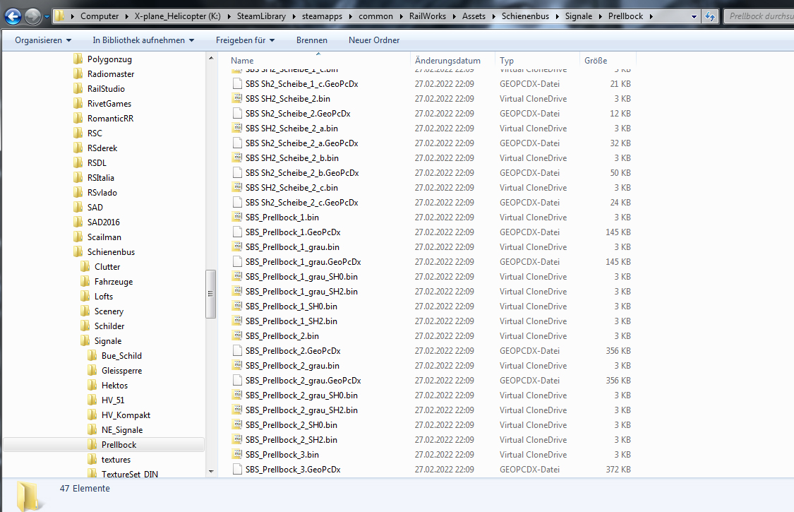Click the Scailman folder icon
The width and height of the screenshot is (794, 512).
(x=78, y=237)
